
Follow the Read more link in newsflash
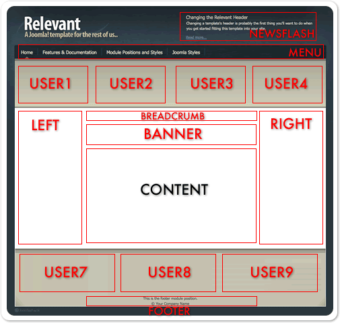pos(196,38)
